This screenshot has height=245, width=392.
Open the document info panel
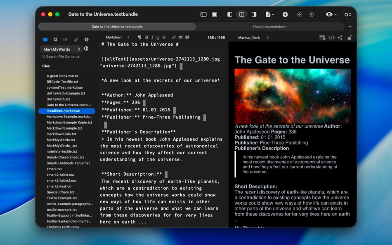click(87, 40)
